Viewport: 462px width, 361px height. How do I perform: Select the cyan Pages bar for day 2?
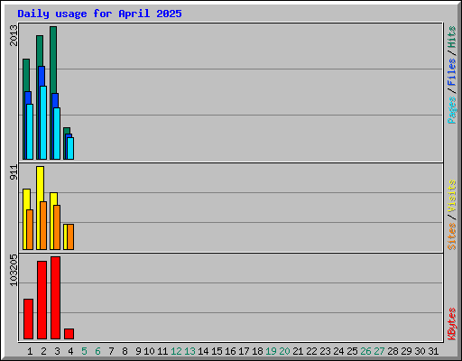pos(43,123)
